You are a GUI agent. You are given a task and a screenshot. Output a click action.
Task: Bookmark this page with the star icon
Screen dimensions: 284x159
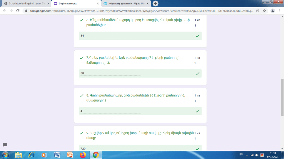click(265, 11)
